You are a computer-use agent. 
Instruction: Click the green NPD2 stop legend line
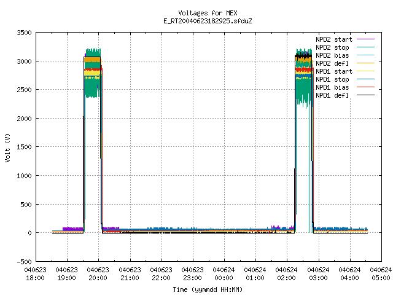pyautogui.click(x=365, y=47)
